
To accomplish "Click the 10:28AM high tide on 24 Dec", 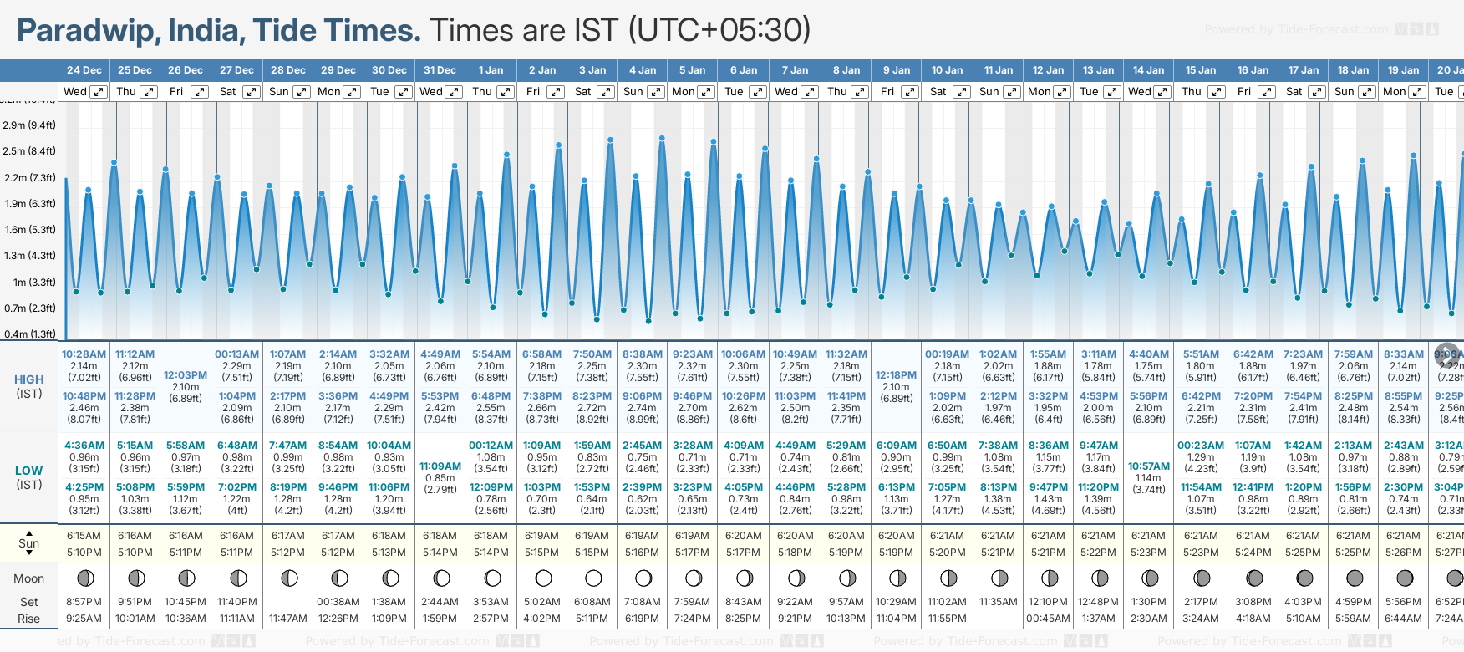I will click(x=84, y=354).
